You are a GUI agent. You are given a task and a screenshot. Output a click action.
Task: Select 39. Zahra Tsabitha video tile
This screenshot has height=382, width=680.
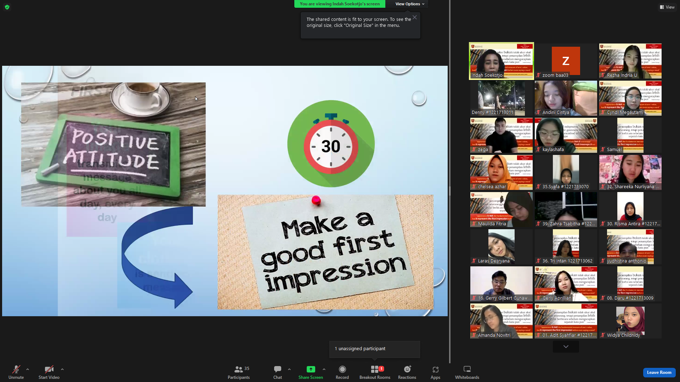click(566, 209)
